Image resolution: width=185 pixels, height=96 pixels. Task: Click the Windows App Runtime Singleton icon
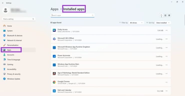pos(54,48)
